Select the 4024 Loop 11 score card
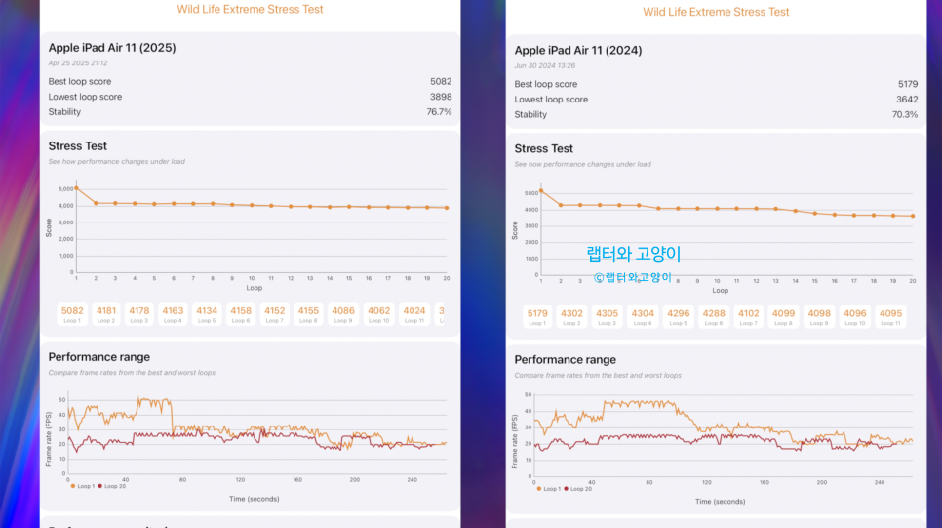The height and width of the screenshot is (528, 942). 413,314
